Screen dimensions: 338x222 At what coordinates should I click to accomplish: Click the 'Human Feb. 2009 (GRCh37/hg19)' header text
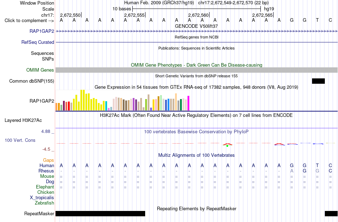tap(159, 3)
